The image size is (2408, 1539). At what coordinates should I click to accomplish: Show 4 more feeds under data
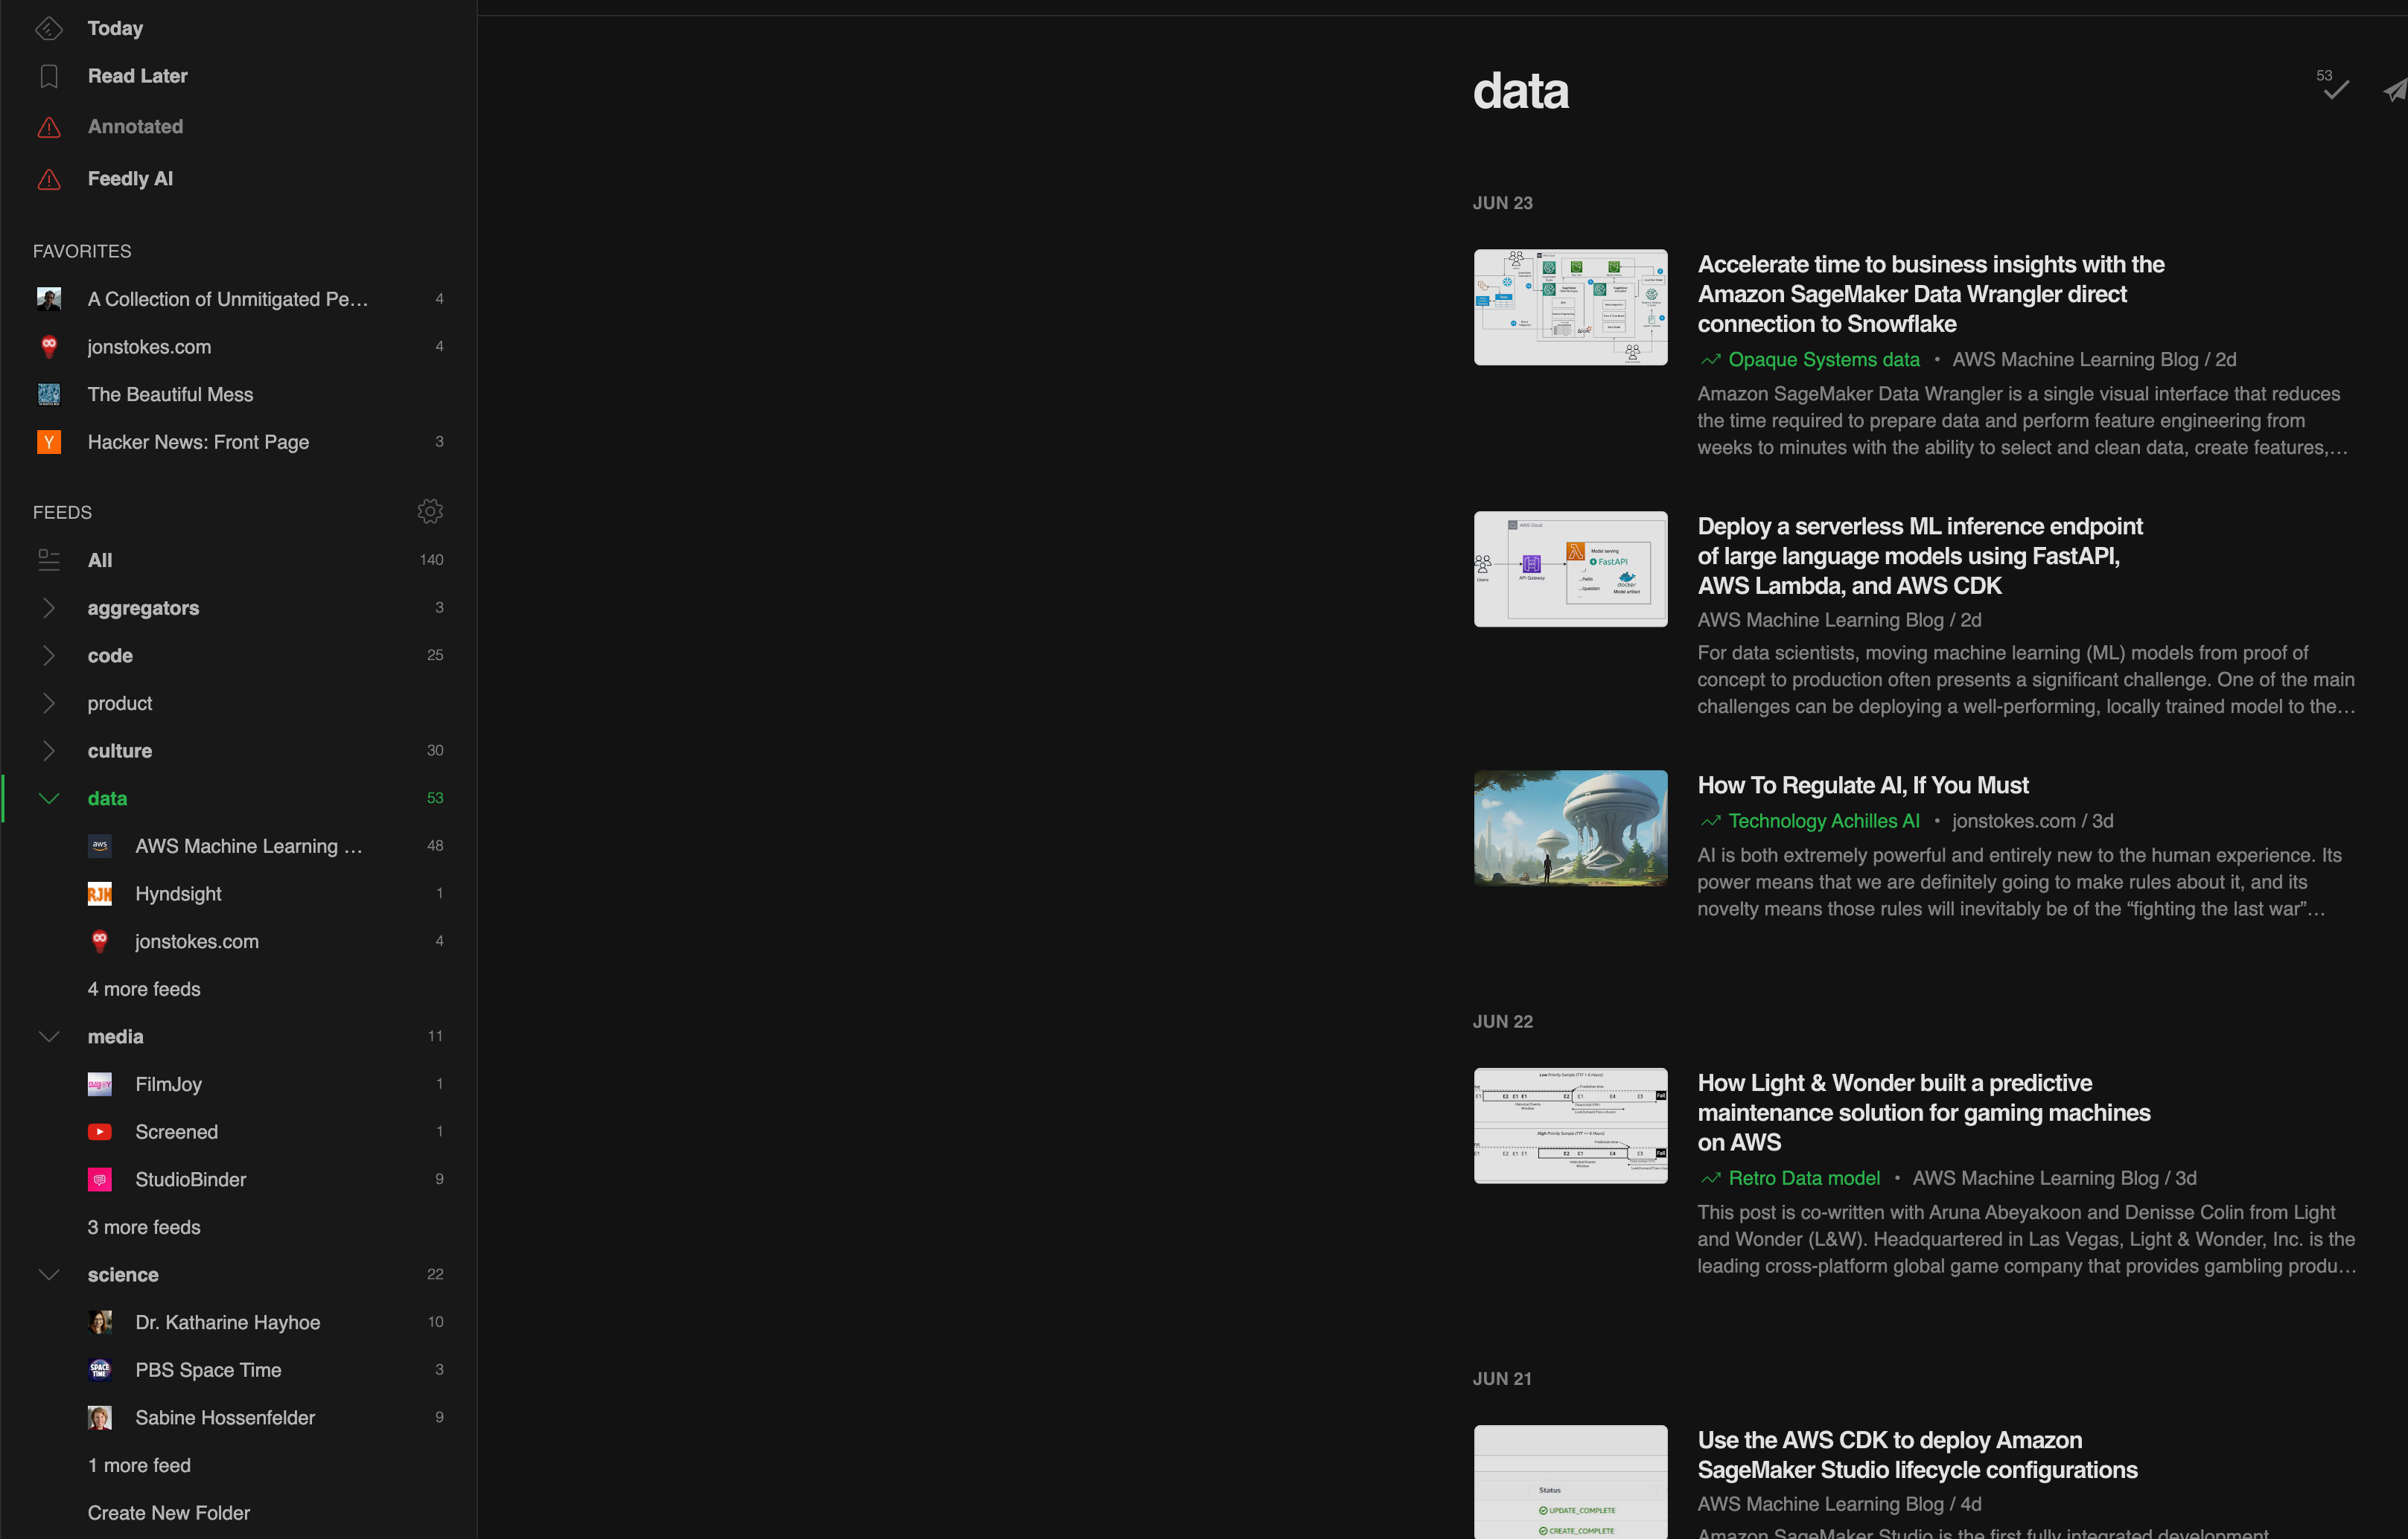144,988
